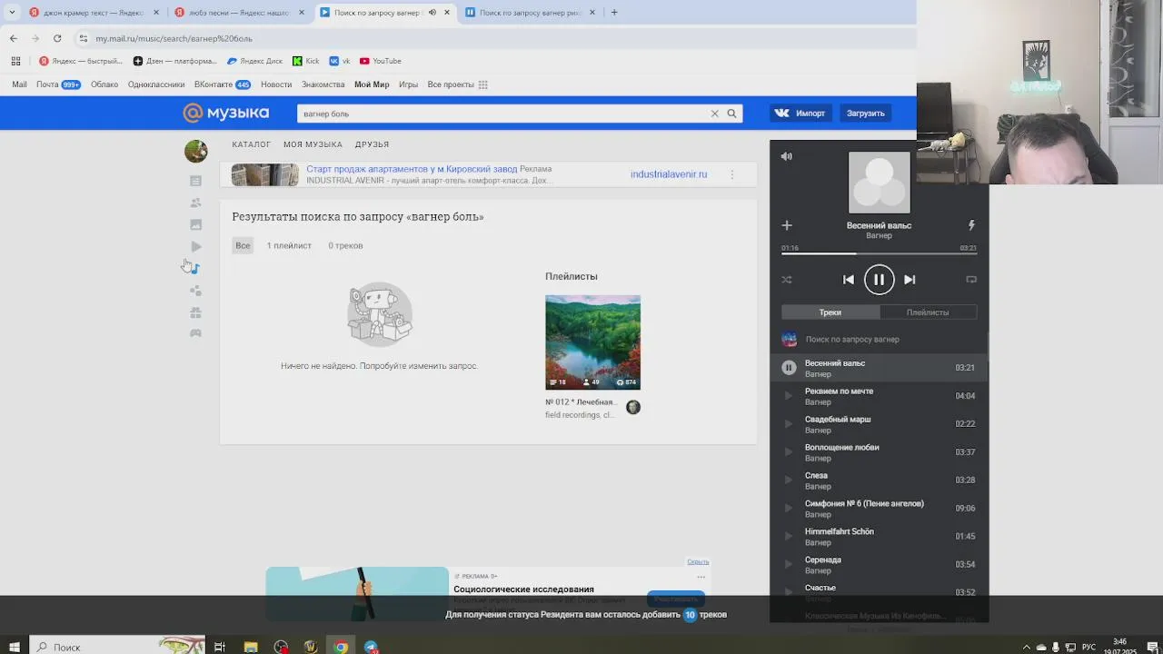Click the Загрузить button

(x=865, y=114)
